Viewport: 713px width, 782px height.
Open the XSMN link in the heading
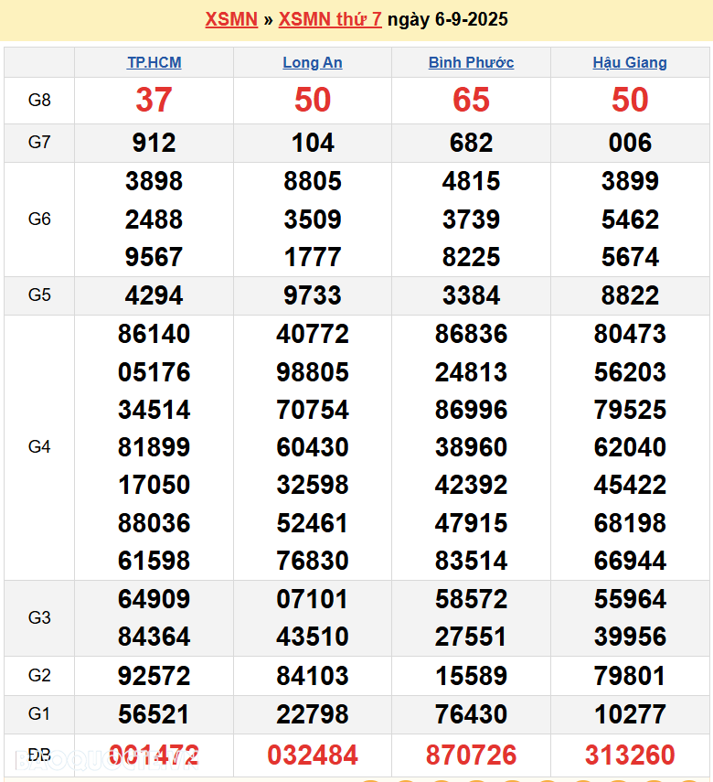tap(231, 19)
